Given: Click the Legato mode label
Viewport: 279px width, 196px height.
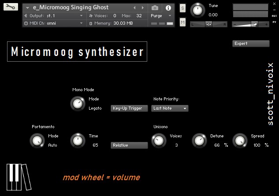Looking at the screenshot, I should point(95,108).
